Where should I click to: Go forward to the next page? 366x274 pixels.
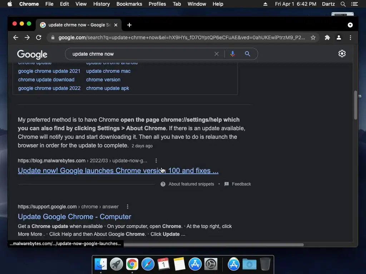(27, 37)
